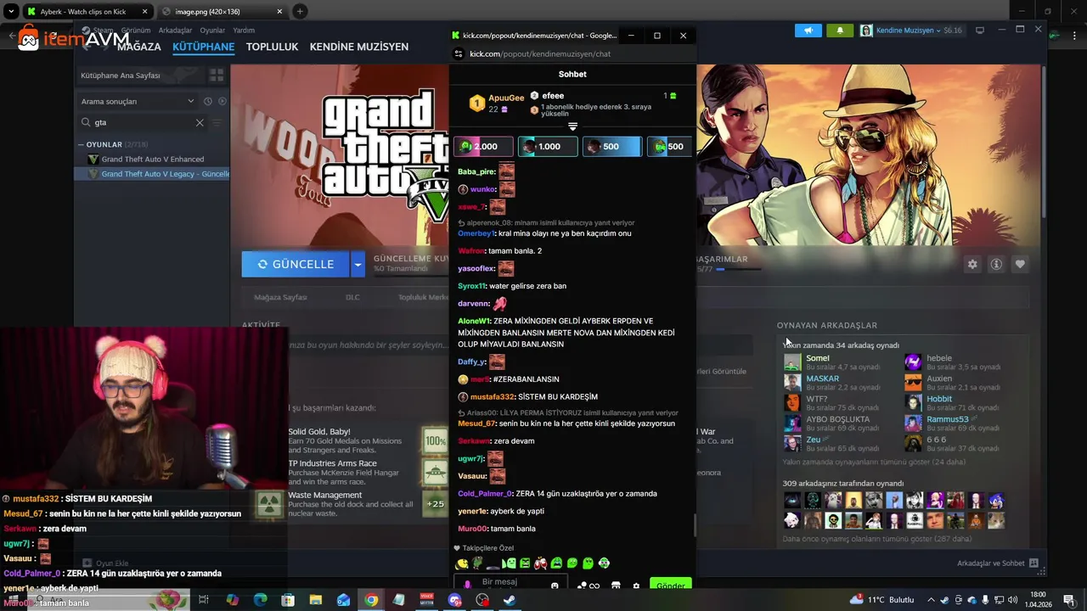Open Microsoft Store from taskbar
This screenshot has height=611, width=1087.
coord(288,600)
